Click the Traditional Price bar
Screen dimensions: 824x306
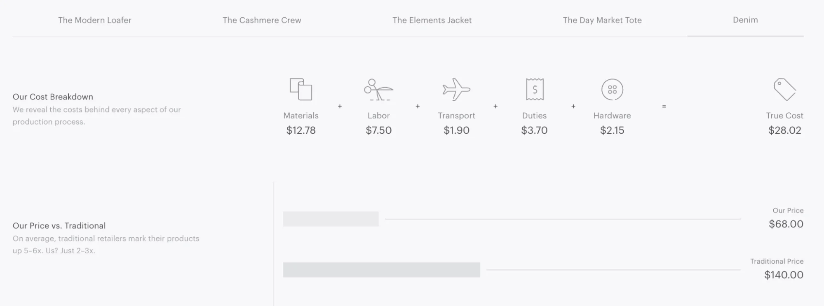click(381, 270)
